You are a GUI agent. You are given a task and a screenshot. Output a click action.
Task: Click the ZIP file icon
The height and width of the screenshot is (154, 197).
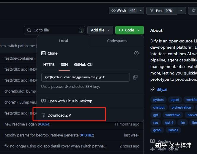[43, 115]
